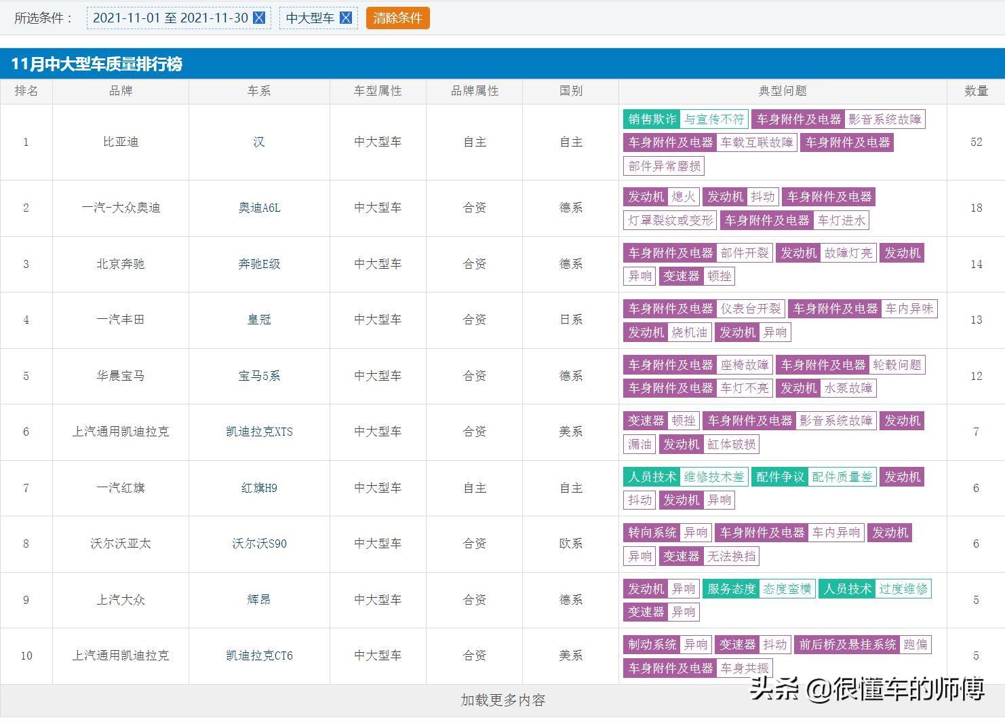Image resolution: width=1005 pixels, height=722 pixels.
Task: Select the 变速器 抖动 tag
Action: (x=753, y=645)
